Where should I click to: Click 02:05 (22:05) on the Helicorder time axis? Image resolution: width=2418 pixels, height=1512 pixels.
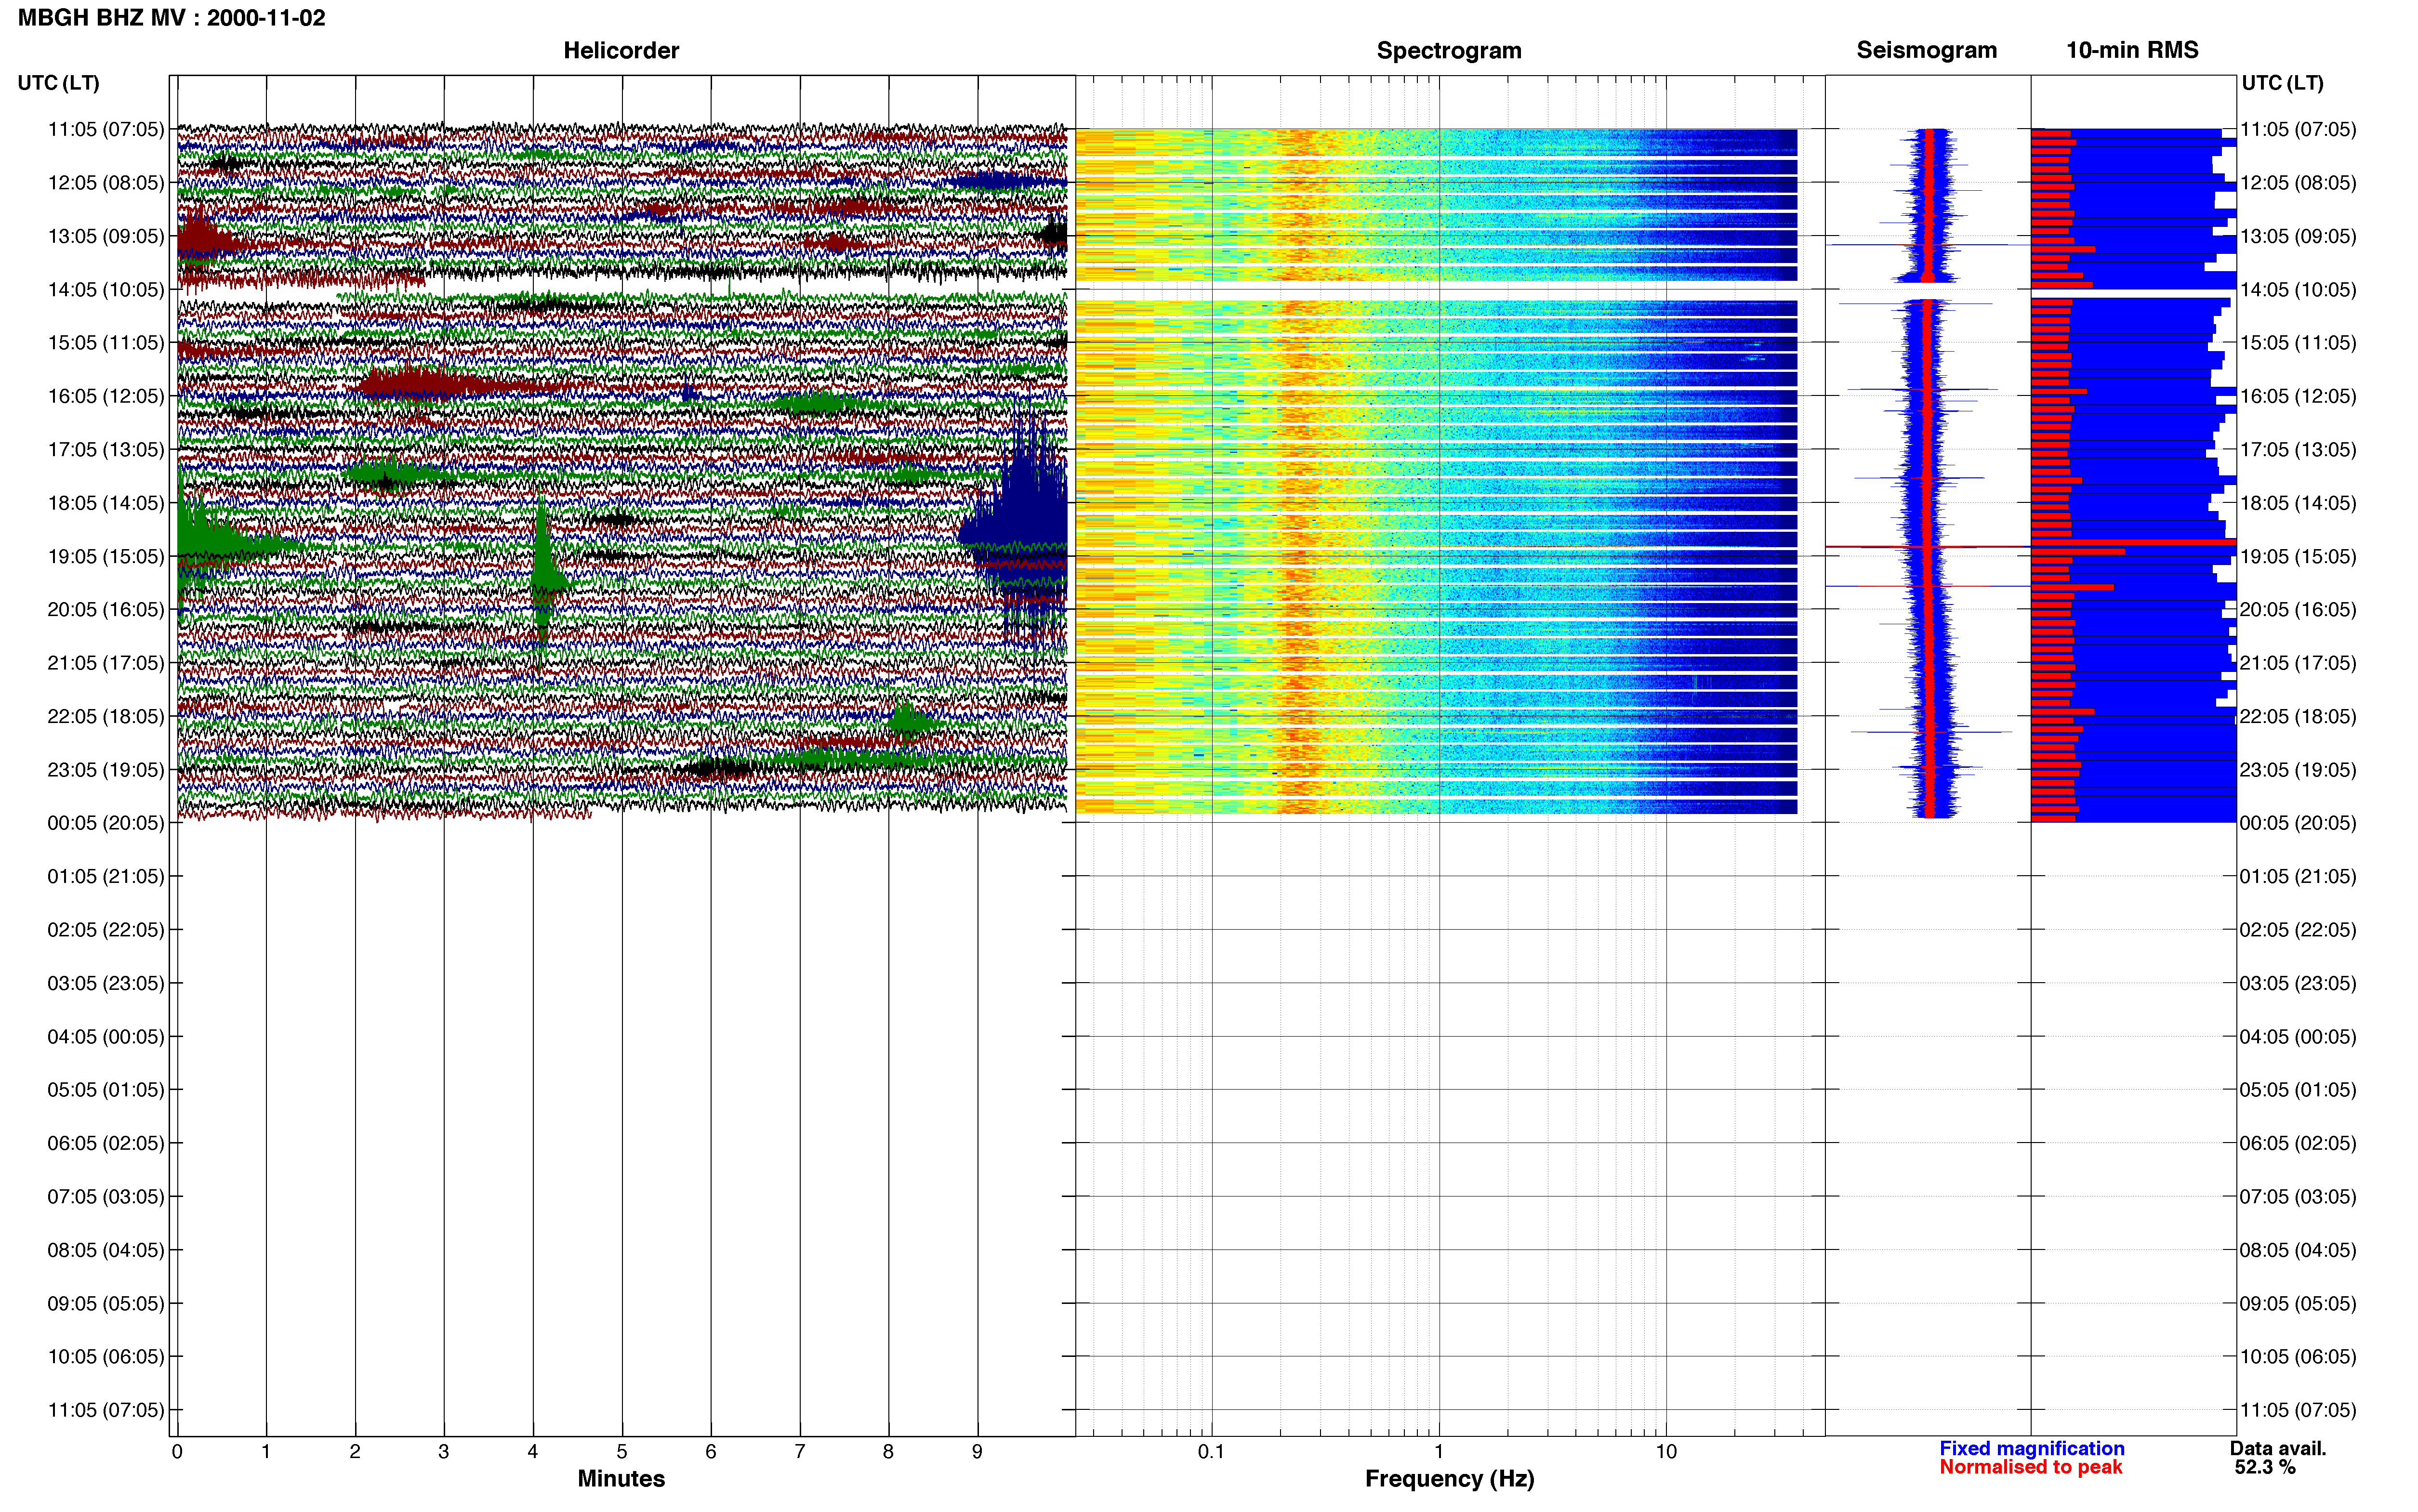tap(106, 930)
